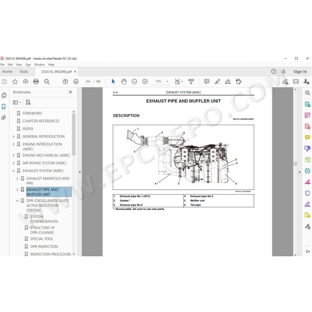The image size is (312, 312).
Task: Click the document vertical scrollbar thumb
Action: click(295, 164)
